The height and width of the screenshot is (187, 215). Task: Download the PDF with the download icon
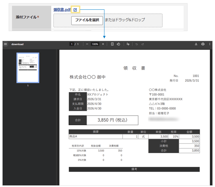(x=196, y=44)
